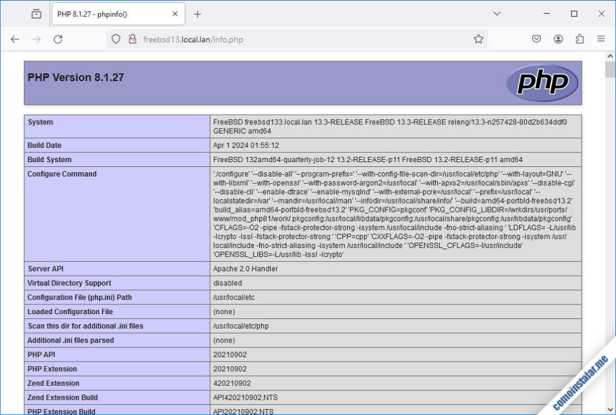Click the connection security indicator in address bar
Image resolution: width=616 pixels, height=415 pixels.
pos(132,38)
